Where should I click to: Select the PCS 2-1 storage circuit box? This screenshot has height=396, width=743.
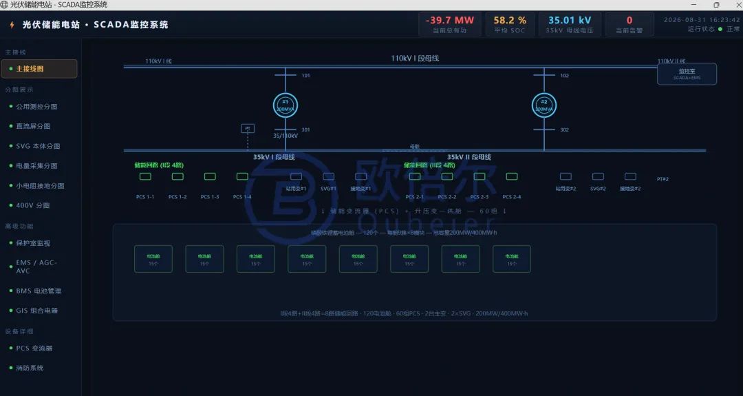point(415,176)
